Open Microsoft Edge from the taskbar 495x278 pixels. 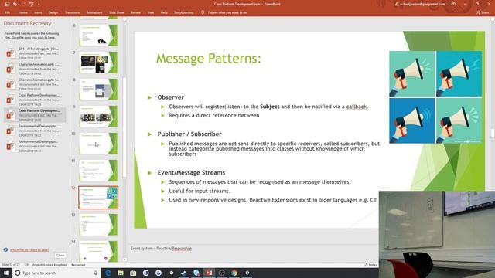(x=108, y=273)
